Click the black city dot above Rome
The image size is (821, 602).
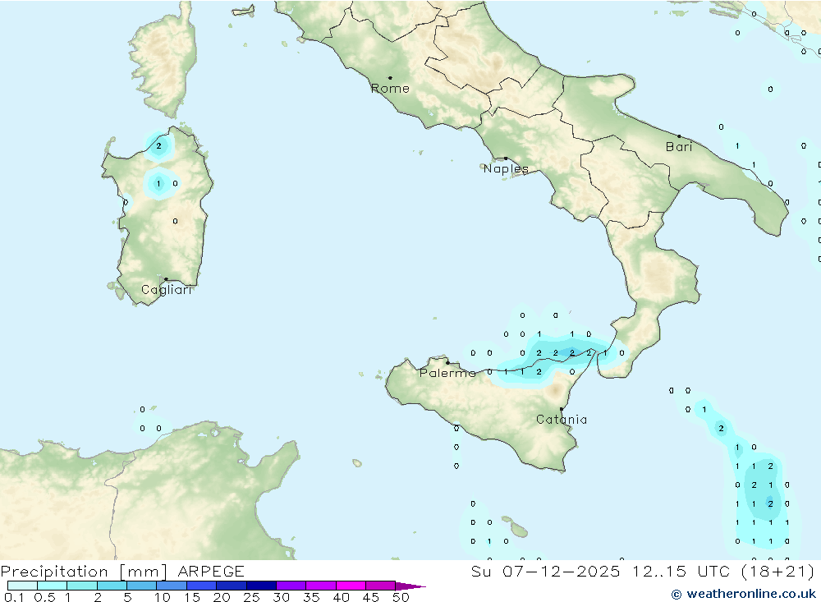pos(390,78)
